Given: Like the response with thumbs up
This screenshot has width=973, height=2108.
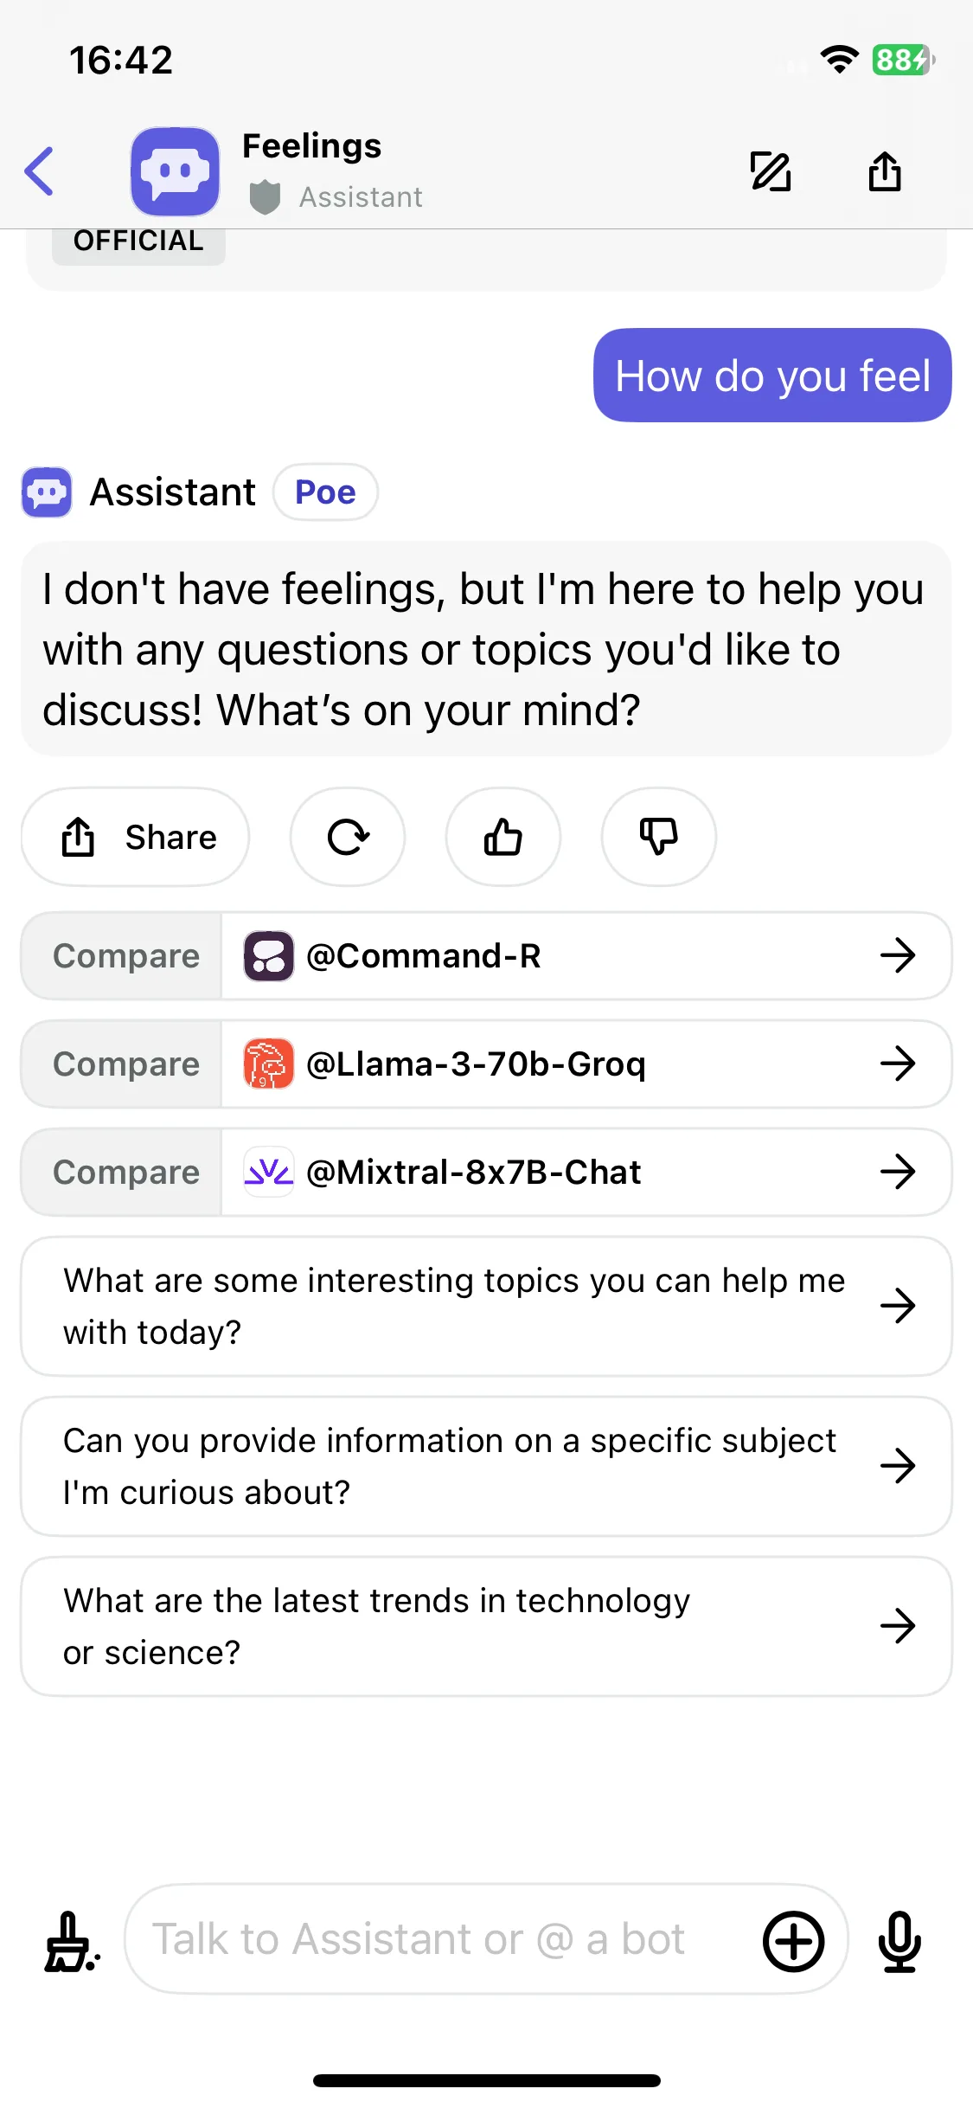Looking at the screenshot, I should 503,837.
